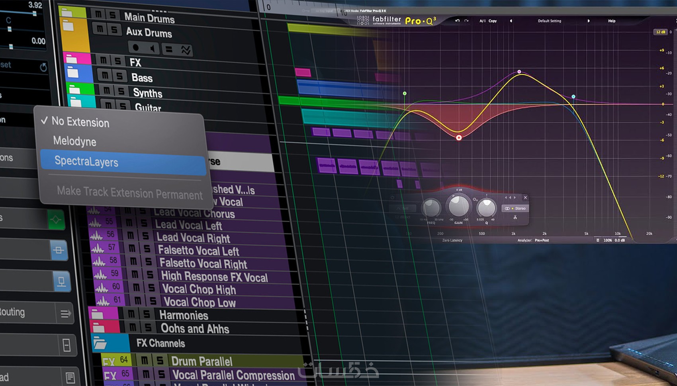The image size is (677, 386).
Task: Click the Q knob
Action: (486, 207)
